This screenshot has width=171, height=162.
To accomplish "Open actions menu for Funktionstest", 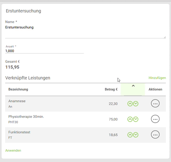I will coord(155,135).
